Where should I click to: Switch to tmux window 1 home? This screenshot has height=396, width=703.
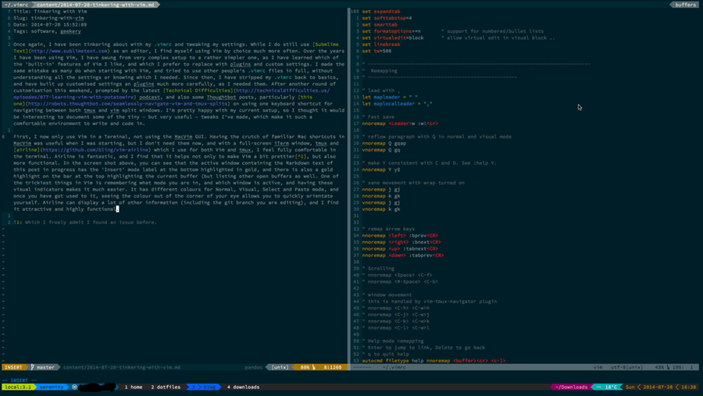(134, 387)
